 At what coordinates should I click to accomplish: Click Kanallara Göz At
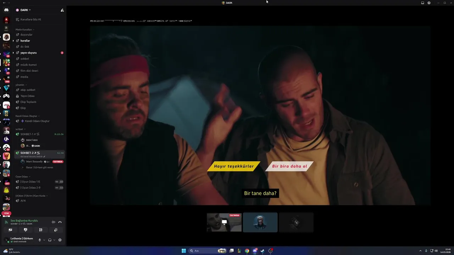[40, 19]
